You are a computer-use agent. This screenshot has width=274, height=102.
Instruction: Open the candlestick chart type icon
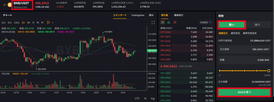48,22
